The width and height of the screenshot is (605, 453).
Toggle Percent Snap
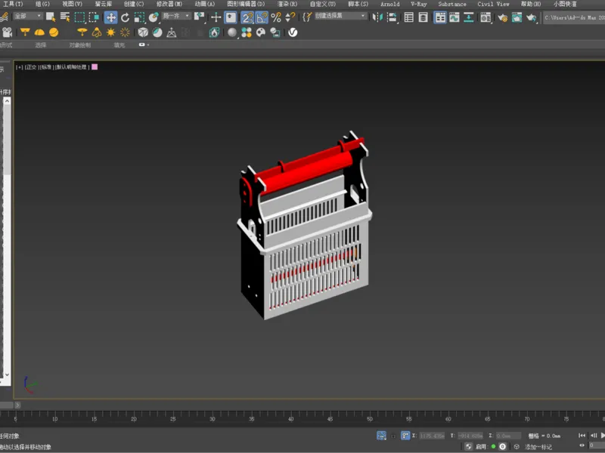click(276, 17)
